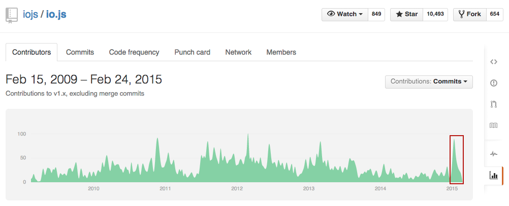This screenshot has height=206, width=509.
Task: View the 654 forks count
Action: [495, 14]
